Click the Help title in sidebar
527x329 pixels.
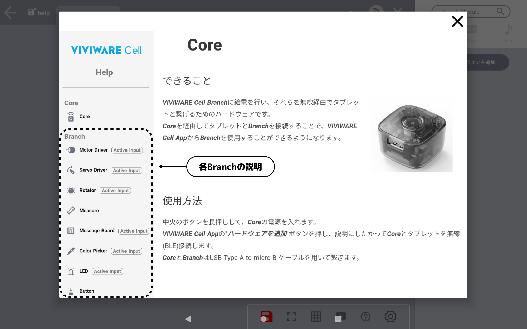point(104,72)
